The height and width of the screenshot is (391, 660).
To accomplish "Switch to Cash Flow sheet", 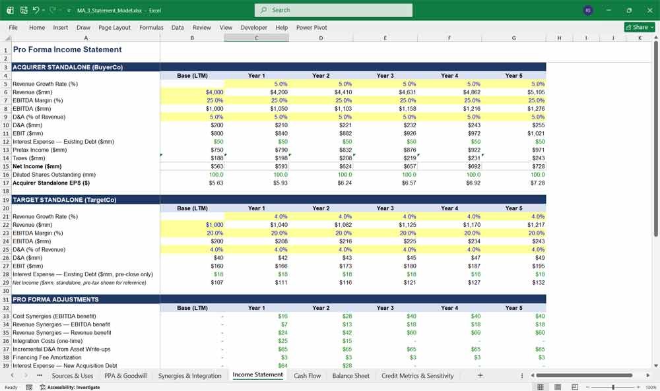I will click(308, 376).
